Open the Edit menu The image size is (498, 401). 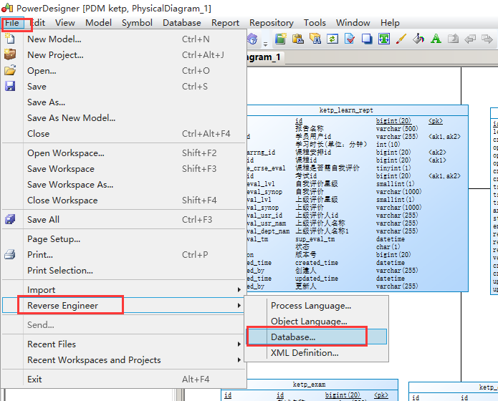(37, 23)
